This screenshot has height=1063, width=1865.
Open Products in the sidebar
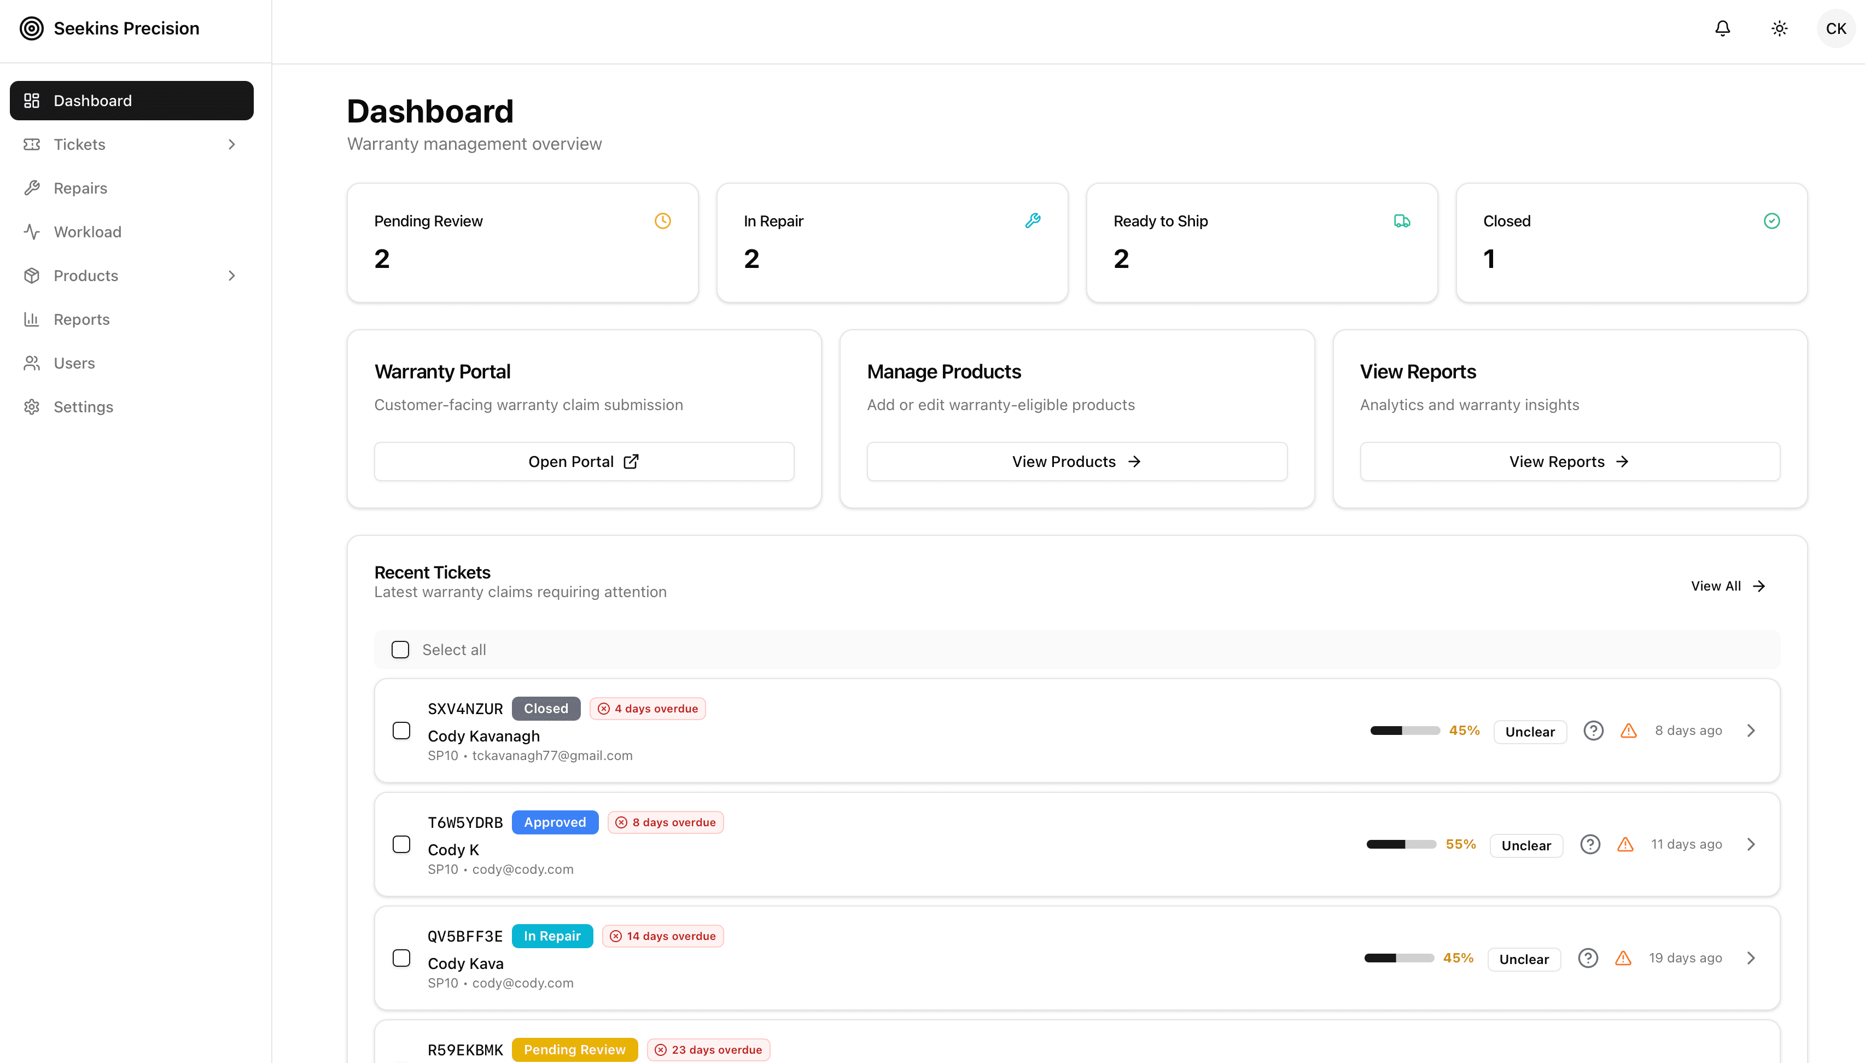[131, 276]
